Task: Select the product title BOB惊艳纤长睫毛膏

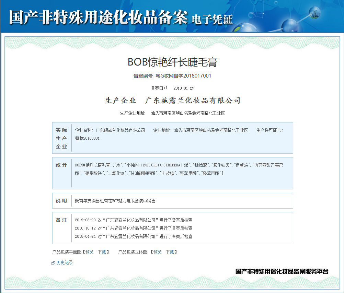Action: click(172, 62)
